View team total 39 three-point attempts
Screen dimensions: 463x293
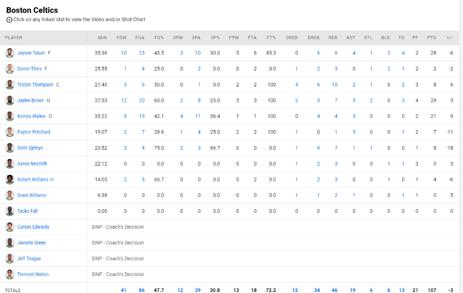click(x=198, y=290)
